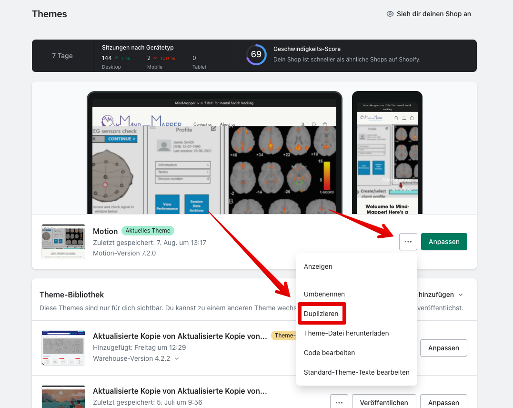Click the '7 Tage' period selector
This screenshot has width=513, height=408.
pos(62,56)
